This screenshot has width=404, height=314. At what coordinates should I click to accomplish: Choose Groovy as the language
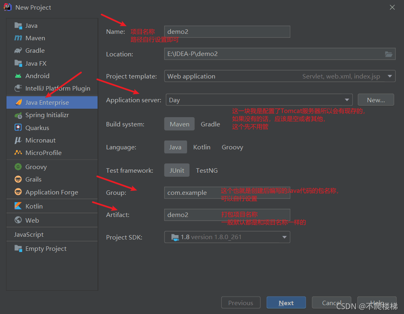(232, 147)
